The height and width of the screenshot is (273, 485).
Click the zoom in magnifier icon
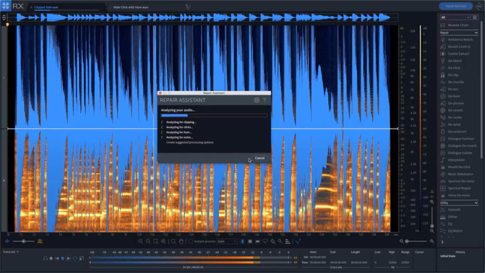coord(140,241)
